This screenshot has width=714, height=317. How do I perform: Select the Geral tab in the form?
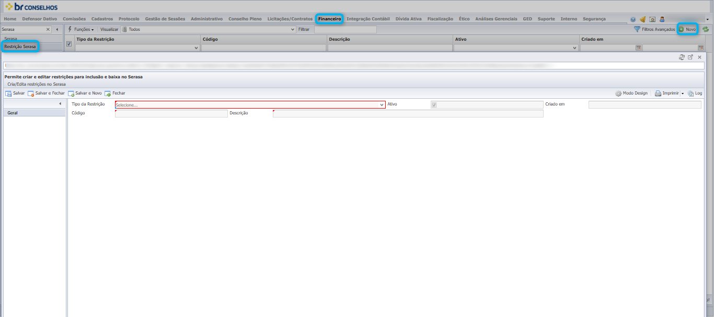pos(34,112)
